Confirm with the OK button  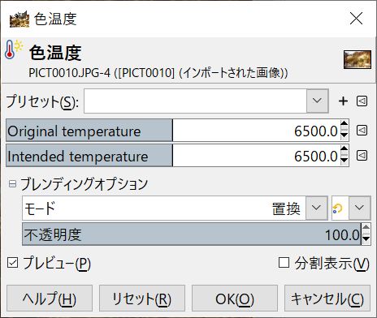pyautogui.click(x=235, y=299)
